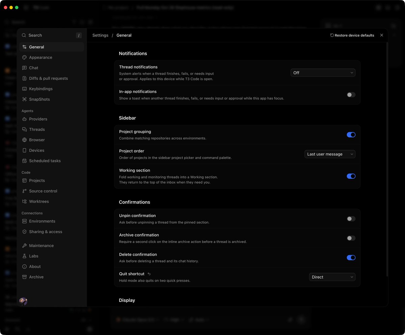Click the SnapShots capture icon
This screenshot has height=335, width=405.
point(24,99)
